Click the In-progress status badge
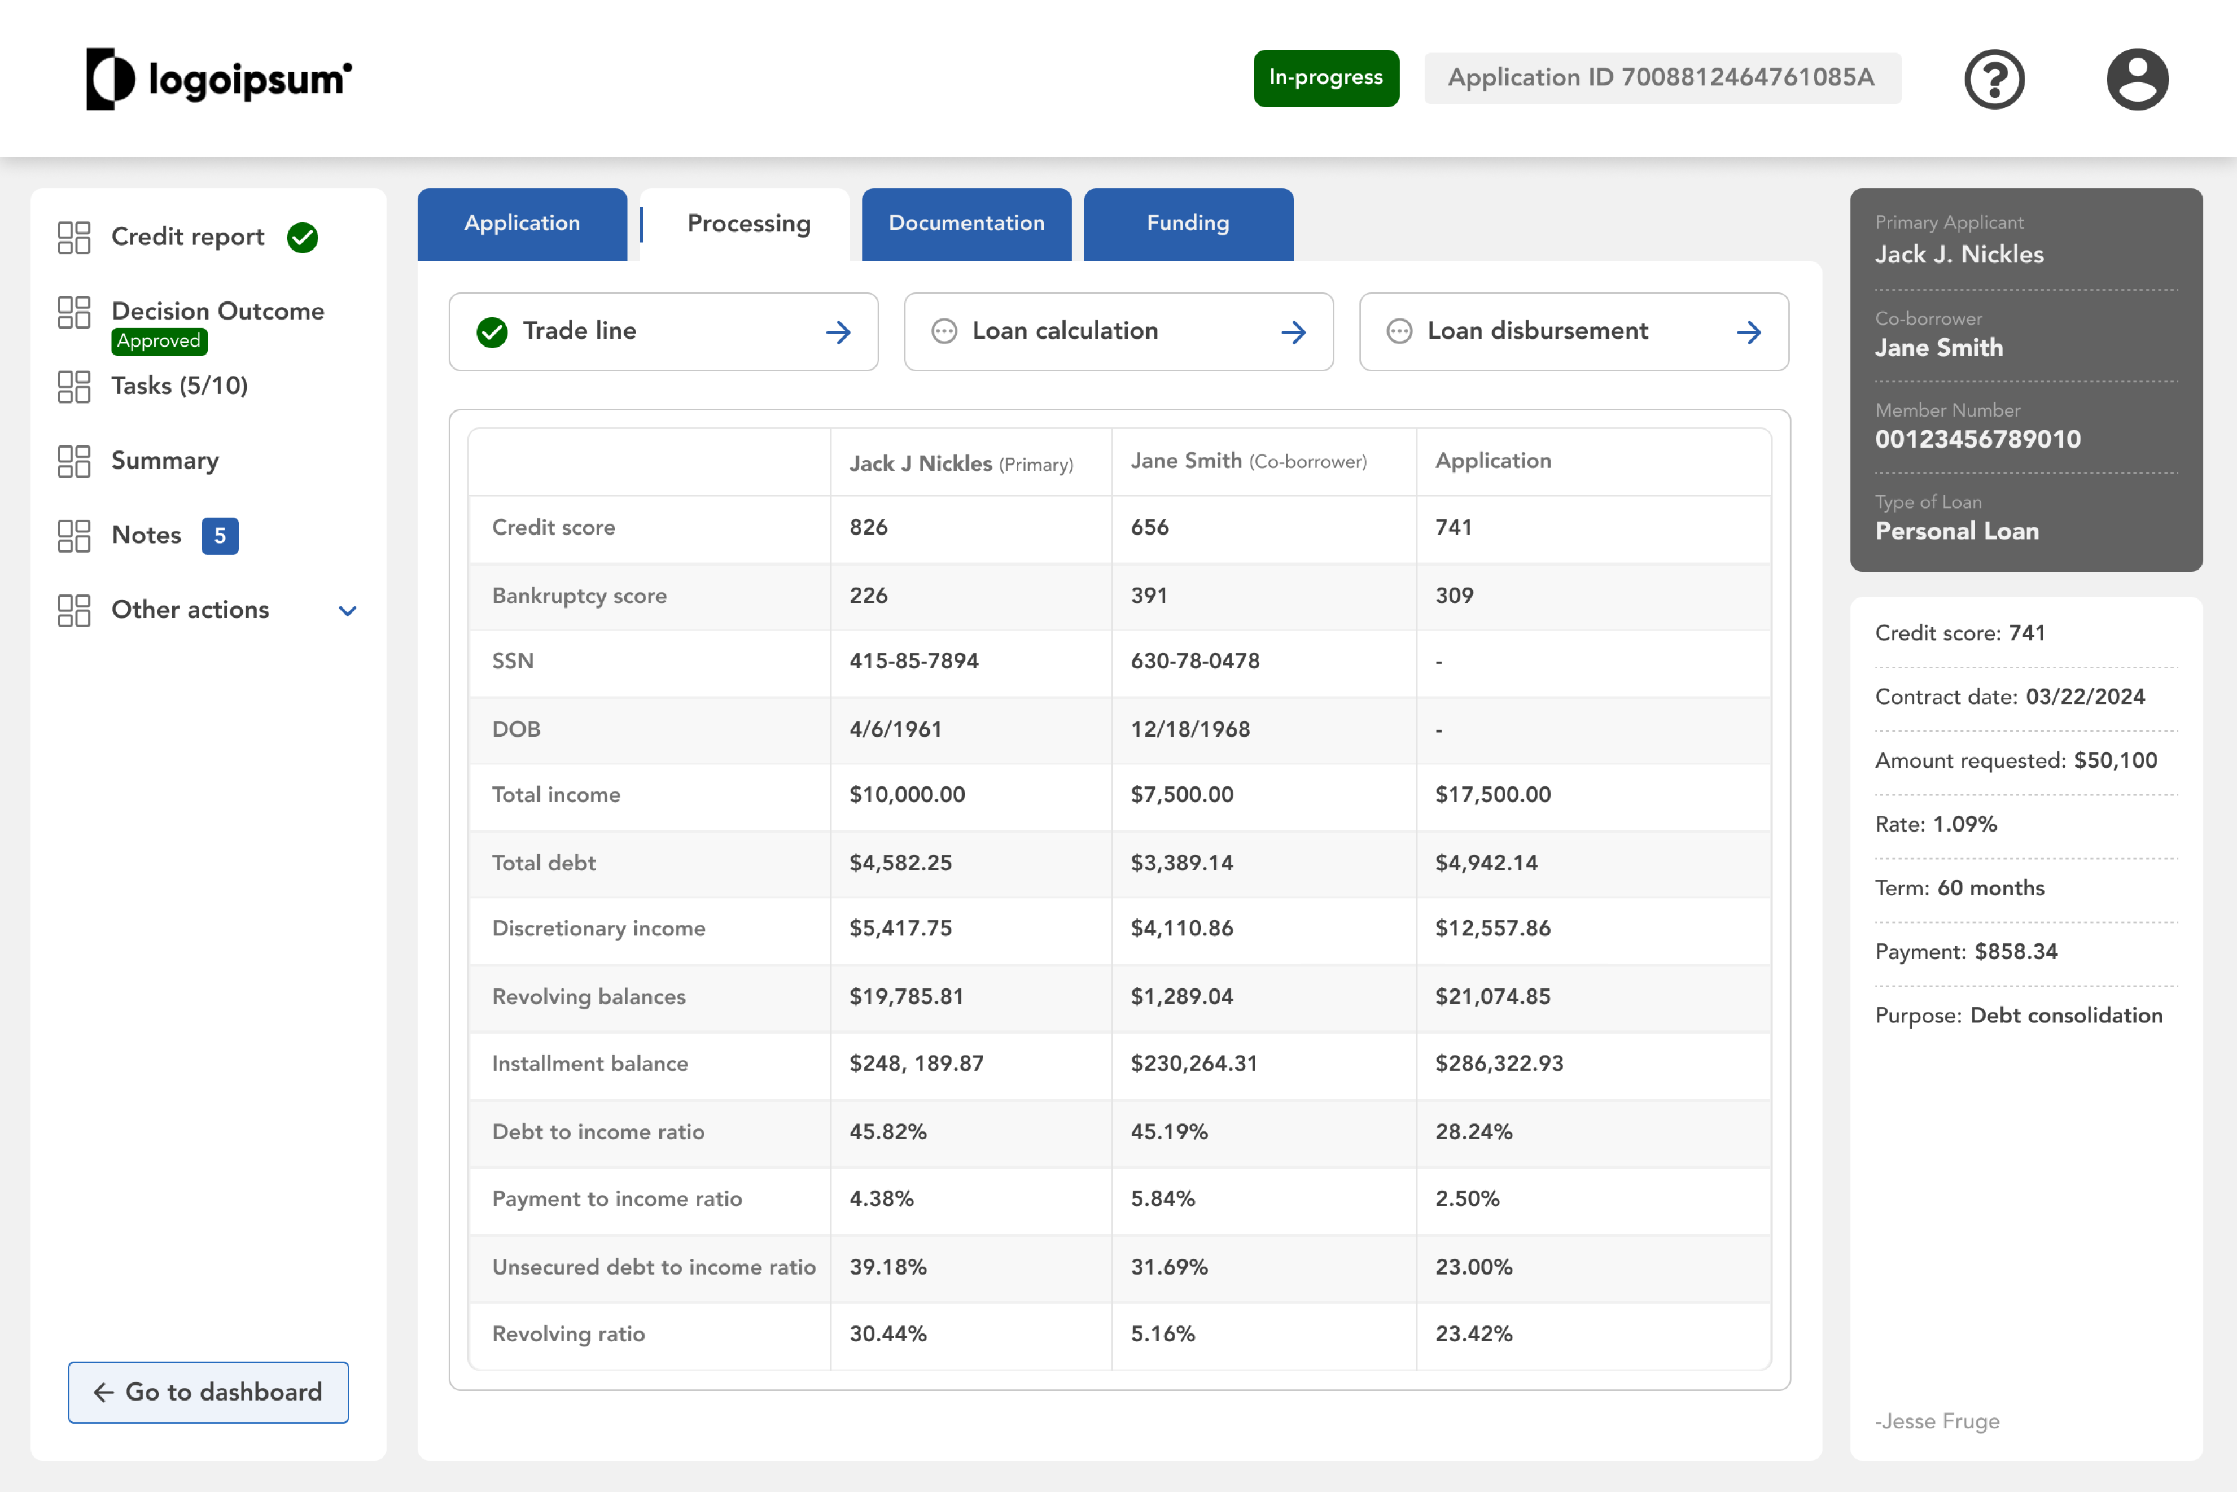Image resolution: width=2237 pixels, height=1492 pixels. (x=1325, y=78)
